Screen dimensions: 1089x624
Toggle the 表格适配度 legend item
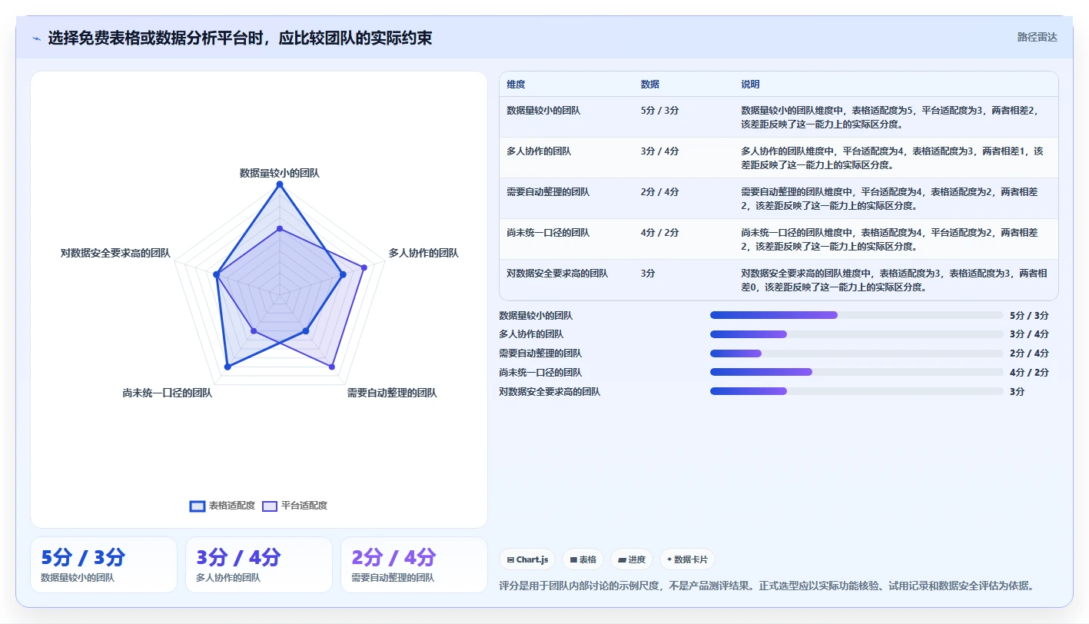tap(222, 506)
